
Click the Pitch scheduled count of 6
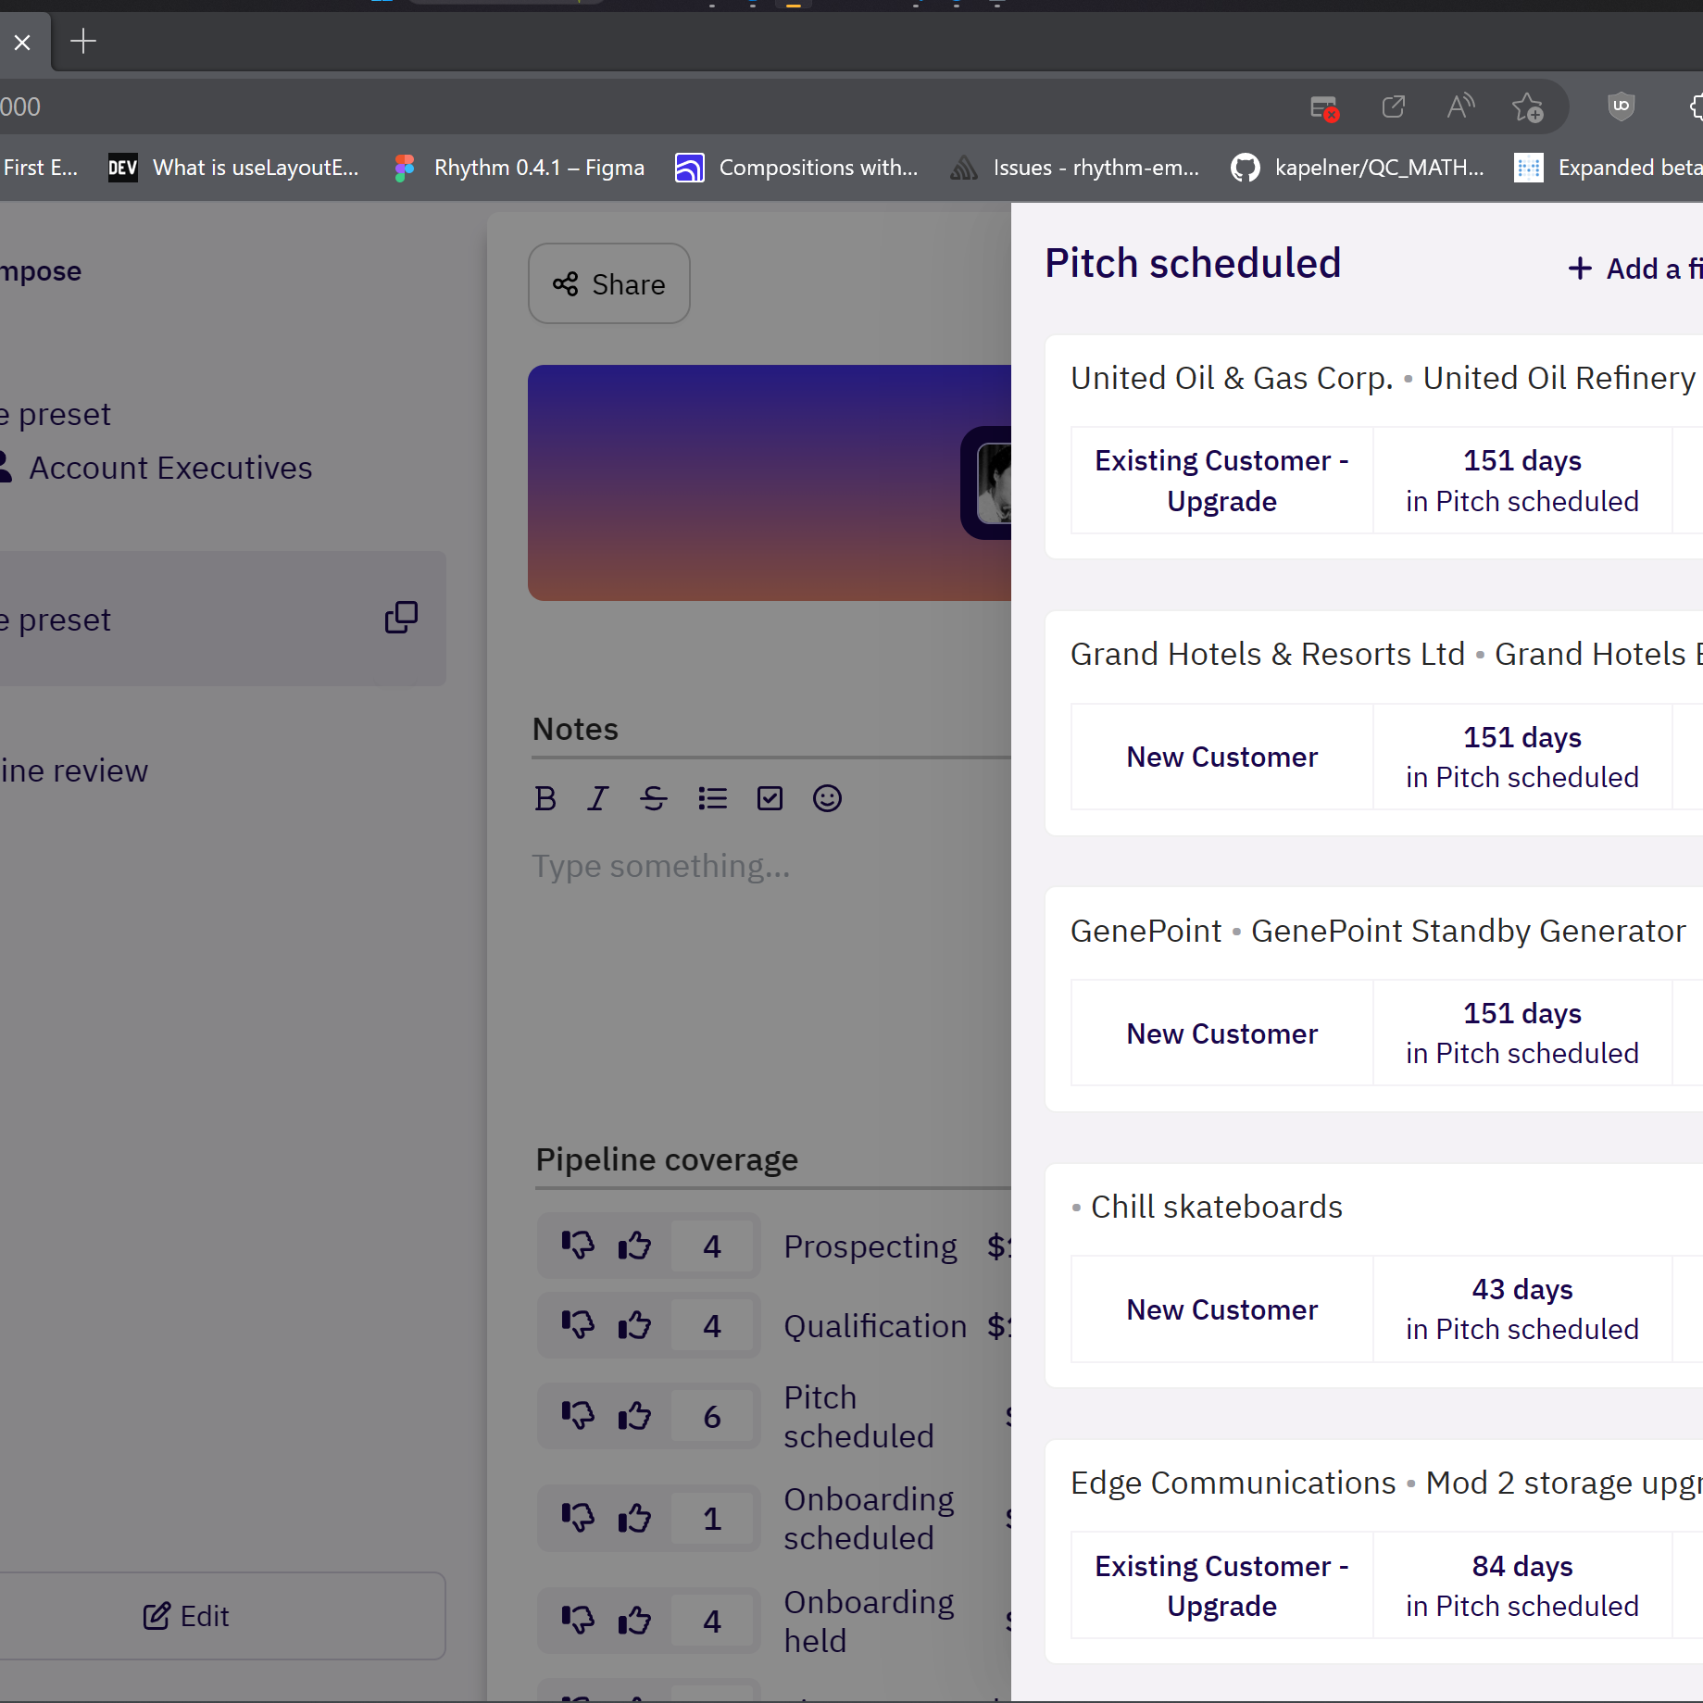coord(711,1416)
